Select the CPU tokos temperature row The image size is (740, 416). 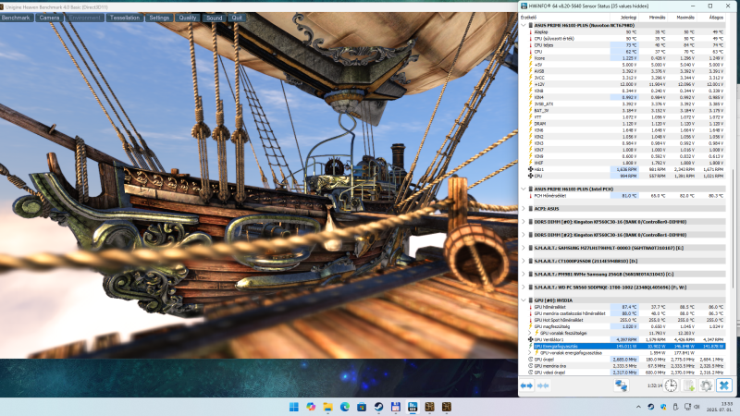pos(628,45)
